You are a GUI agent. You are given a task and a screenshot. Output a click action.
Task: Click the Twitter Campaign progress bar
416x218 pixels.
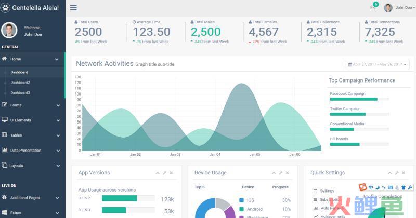[359, 114]
